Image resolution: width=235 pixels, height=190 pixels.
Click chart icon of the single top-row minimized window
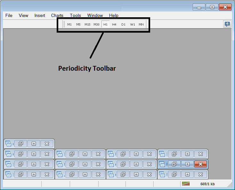9,144
